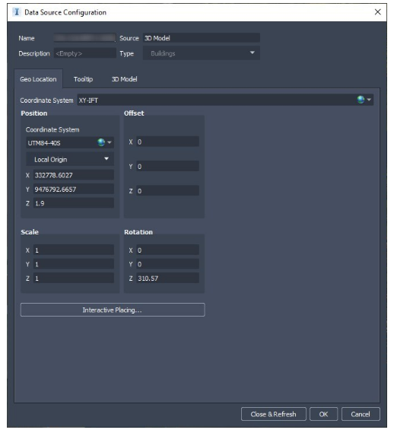Open the Type dropdown showing Buildings

point(202,53)
